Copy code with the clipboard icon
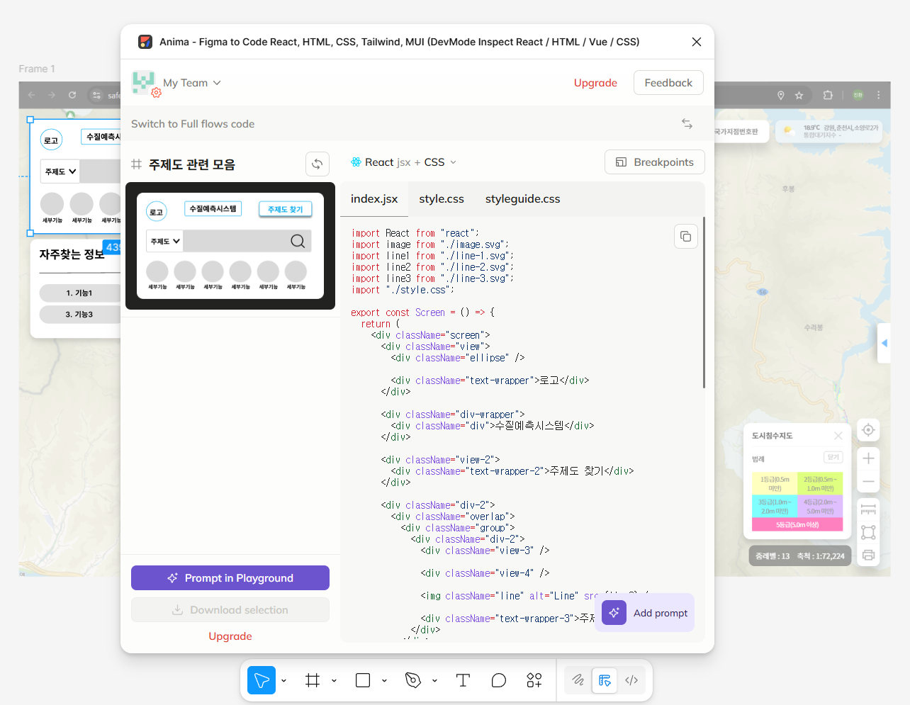910x705 pixels. click(685, 236)
